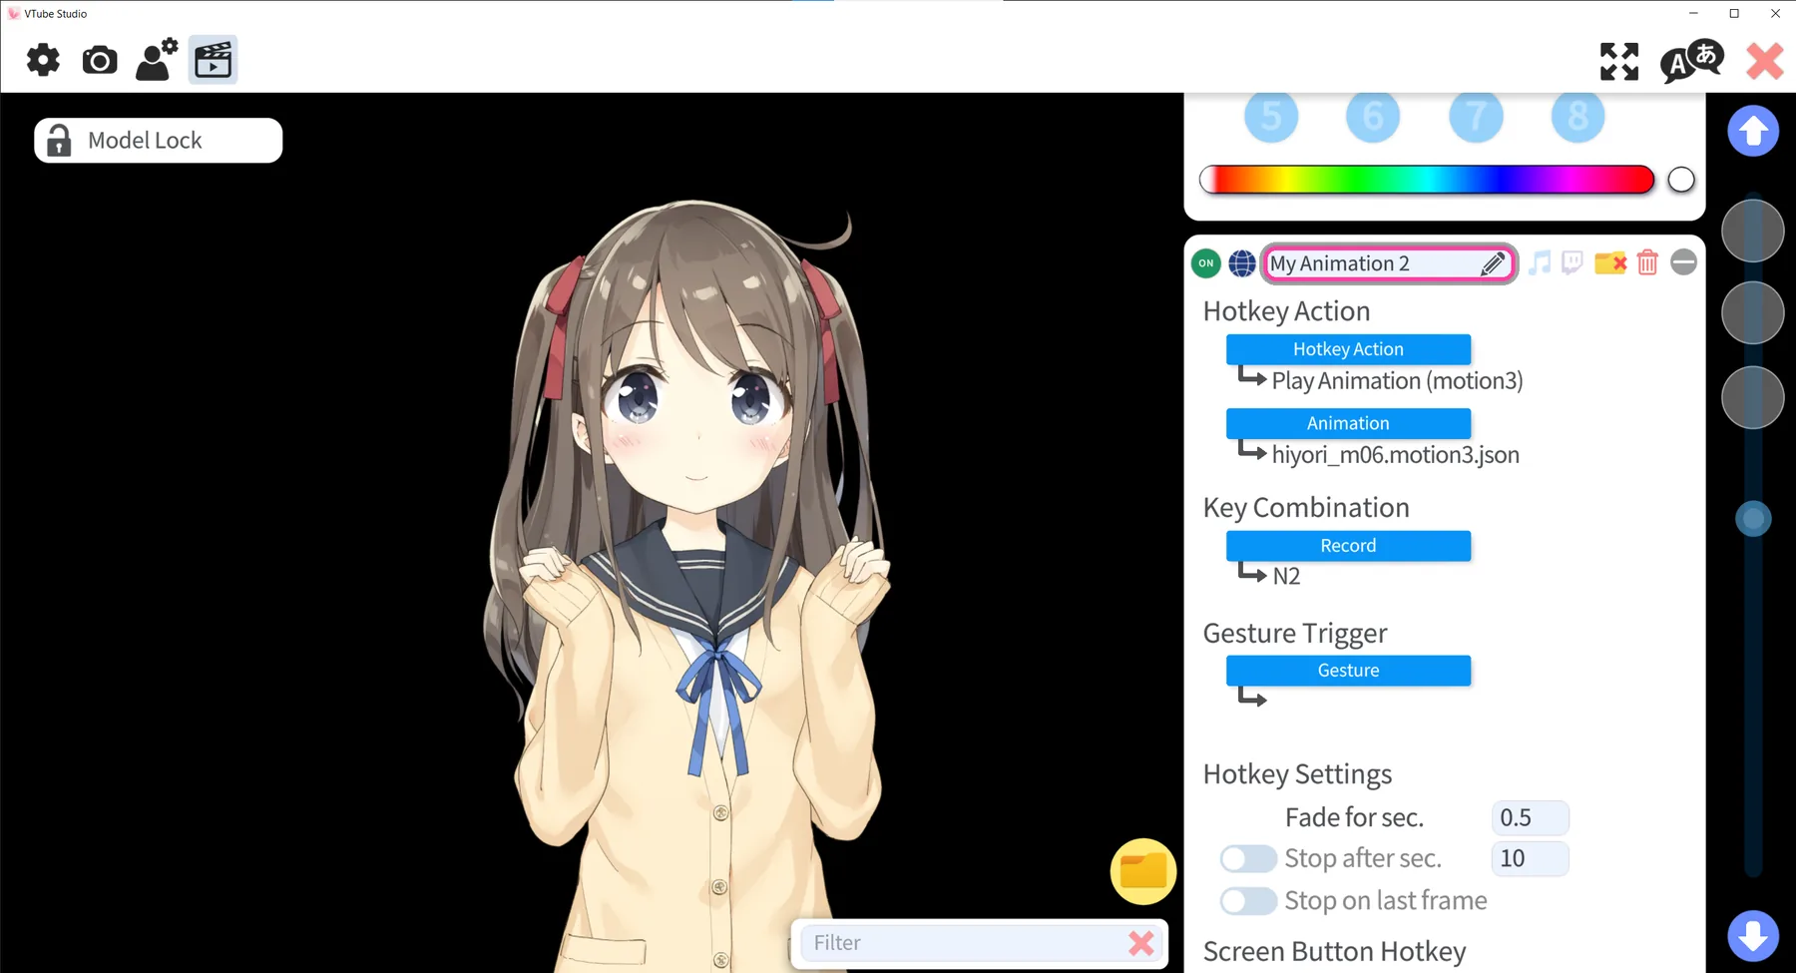This screenshot has height=973, width=1796.
Task: Open the camera screenshot icon
Action: tap(100, 61)
